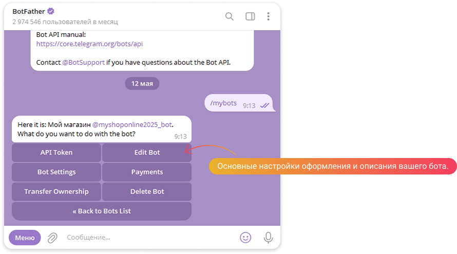The width and height of the screenshot is (457, 254).
Task: Click the microphone voice message icon
Action: click(x=268, y=238)
